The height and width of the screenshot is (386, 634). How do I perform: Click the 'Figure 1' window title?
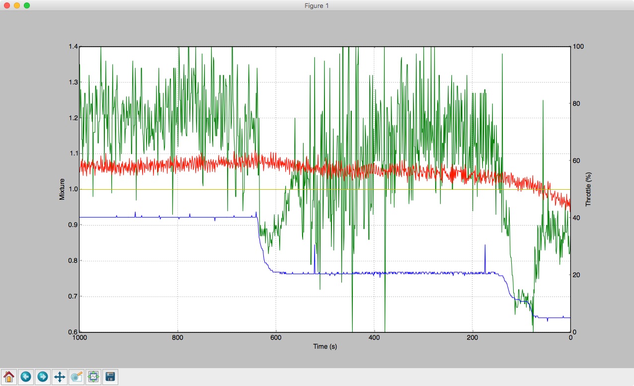[317, 5]
